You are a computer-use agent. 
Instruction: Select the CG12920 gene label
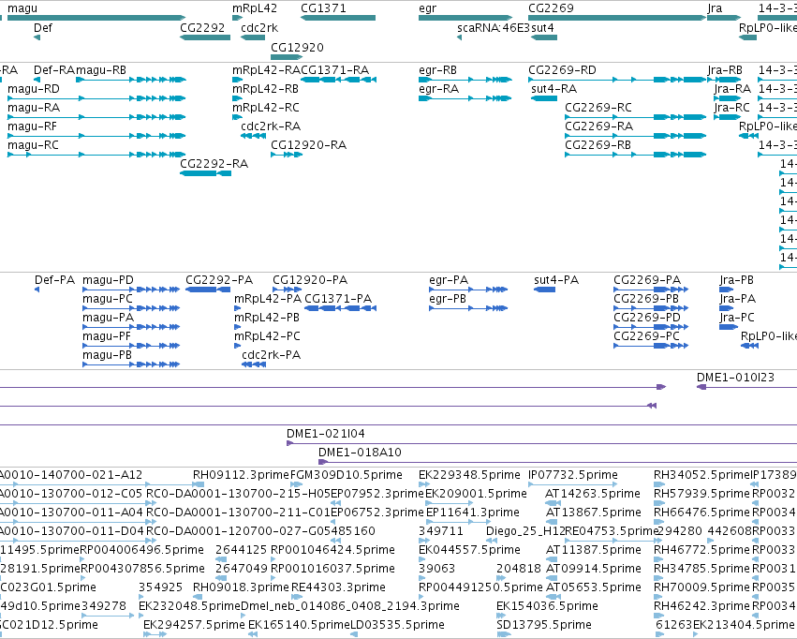tap(297, 48)
